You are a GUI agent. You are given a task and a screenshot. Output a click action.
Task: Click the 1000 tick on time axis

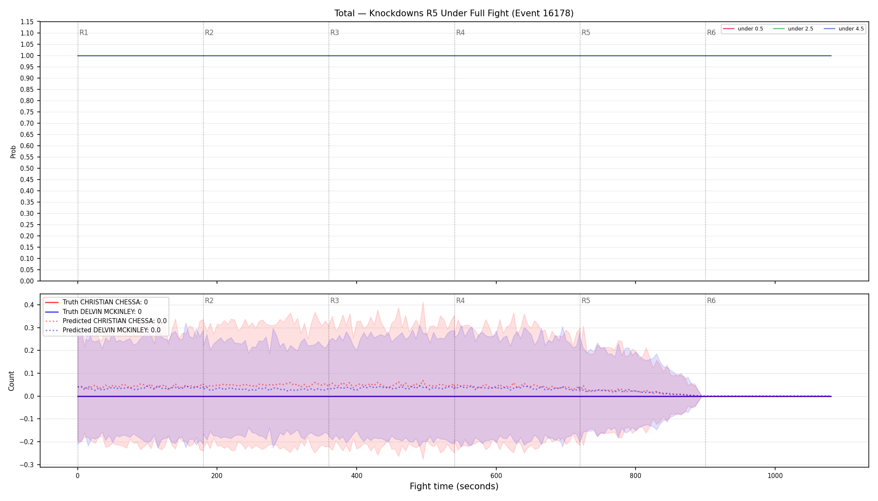click(x=775, y=476)
